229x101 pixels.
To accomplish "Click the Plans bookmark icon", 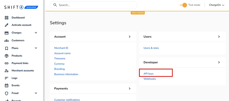I will [x=7, y=48].
